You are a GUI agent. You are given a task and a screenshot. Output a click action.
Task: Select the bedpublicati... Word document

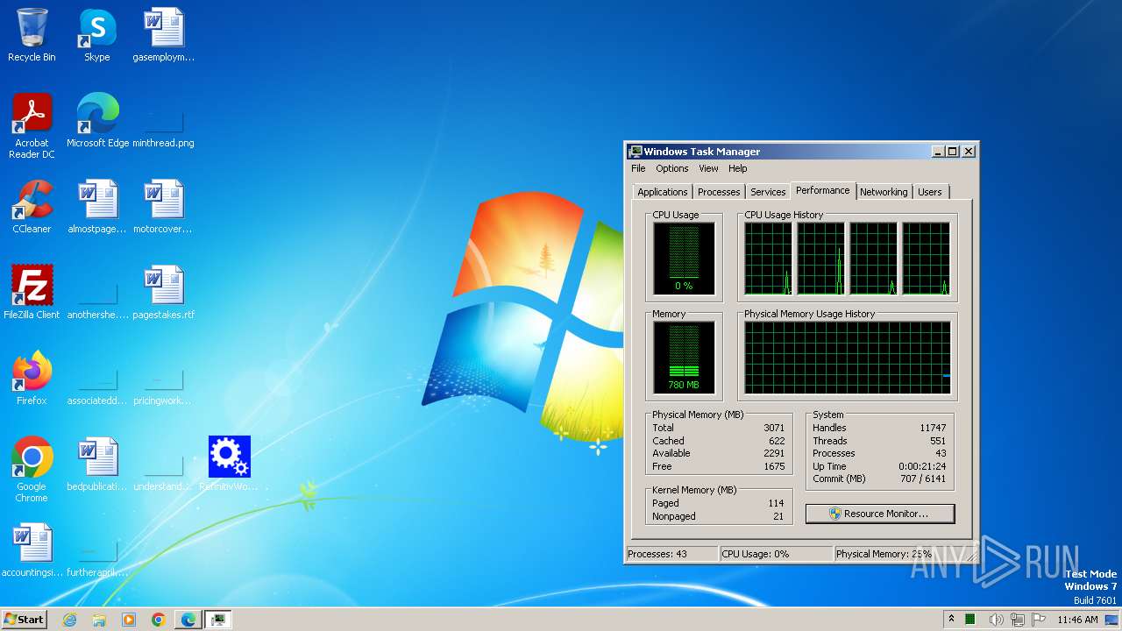97,464
